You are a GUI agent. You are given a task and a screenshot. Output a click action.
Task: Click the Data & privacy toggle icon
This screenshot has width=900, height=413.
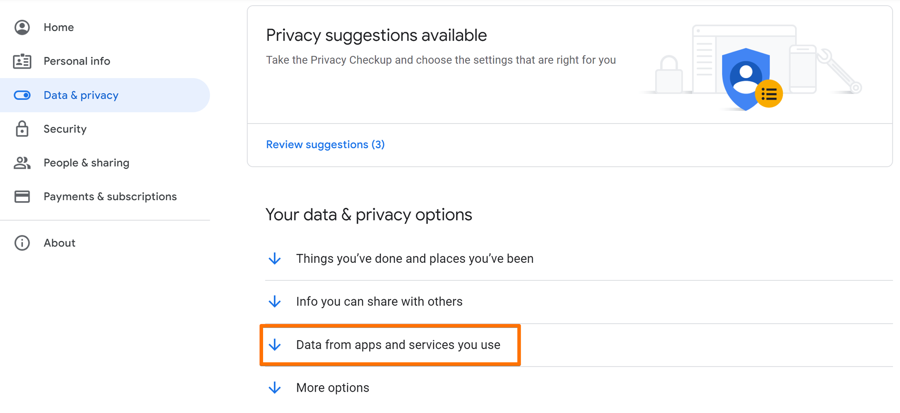point(22,95)
